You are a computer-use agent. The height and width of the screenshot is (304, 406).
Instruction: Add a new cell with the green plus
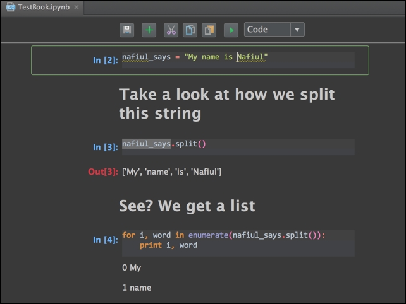(x=149, y=30)
